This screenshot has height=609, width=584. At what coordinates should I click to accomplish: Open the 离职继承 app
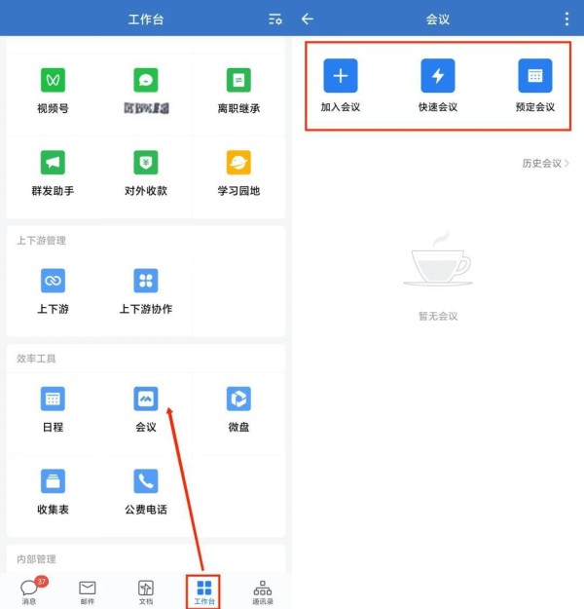(238, 80)
